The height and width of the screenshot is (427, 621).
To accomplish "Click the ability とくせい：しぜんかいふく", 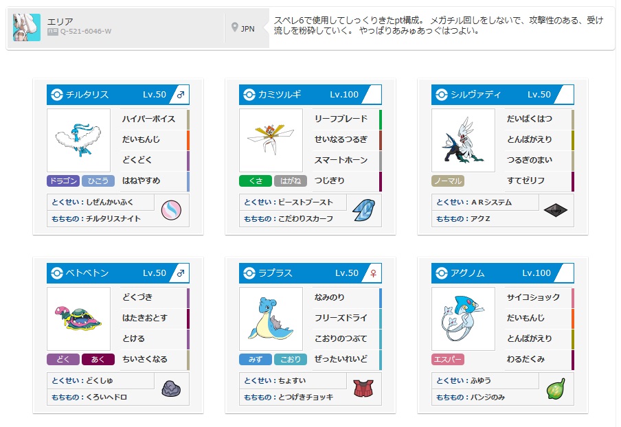I will tap(100, 203).
